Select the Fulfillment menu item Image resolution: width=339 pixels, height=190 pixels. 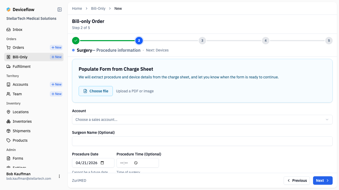coord(21,66)
